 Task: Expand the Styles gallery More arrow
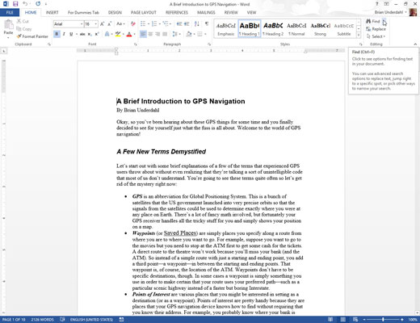(359, 35)
